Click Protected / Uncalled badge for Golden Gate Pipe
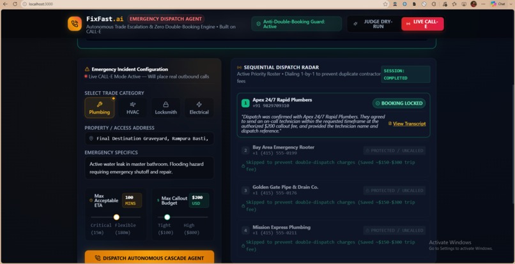 (394, 191)
